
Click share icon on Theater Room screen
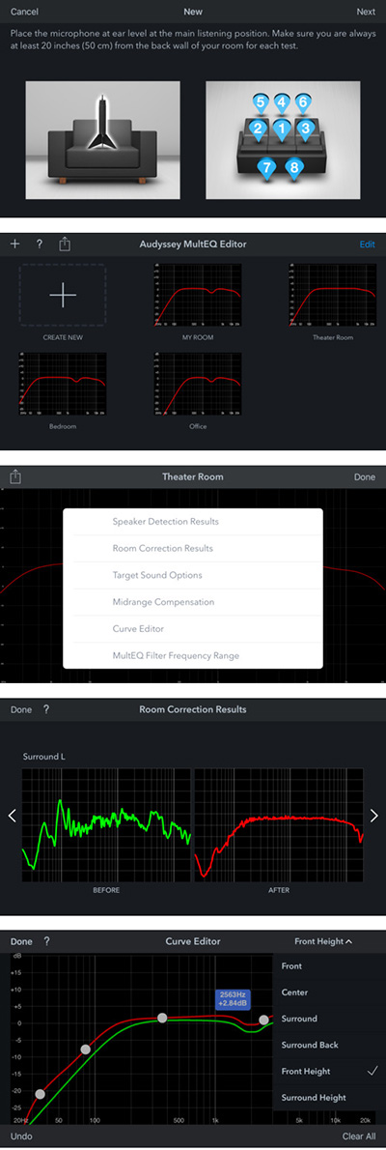tap(15, 476)
